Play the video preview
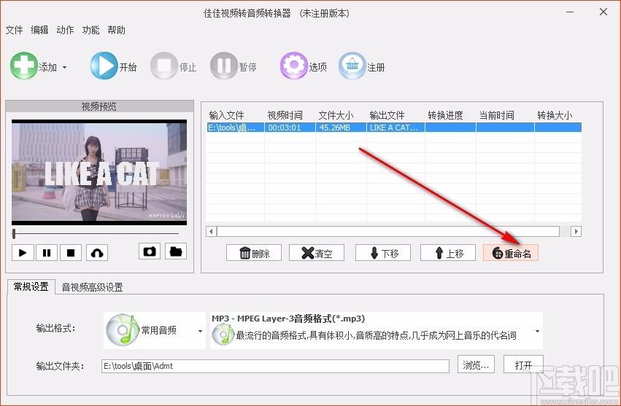This screenshot has width=621, height=406. click(x=23, y=252)
